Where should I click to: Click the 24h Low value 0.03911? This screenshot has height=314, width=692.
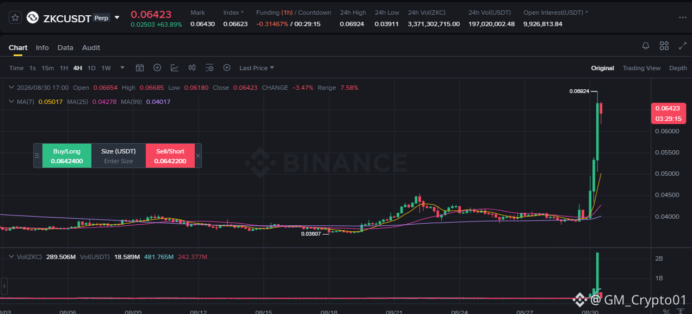pyautogui.click(x=388, y=24)
